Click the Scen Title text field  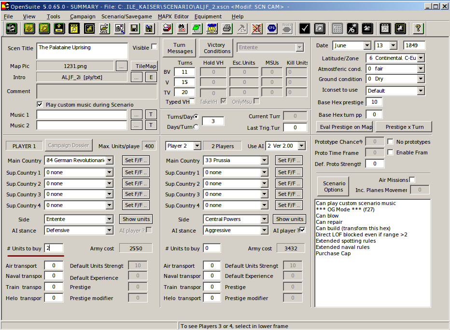[82, 51]
